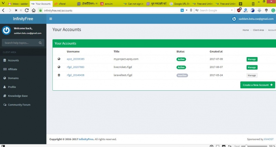Click the rewind history button
Image resolution: width=276 pixels, height=147 pixels.
(x=16, y=10)
